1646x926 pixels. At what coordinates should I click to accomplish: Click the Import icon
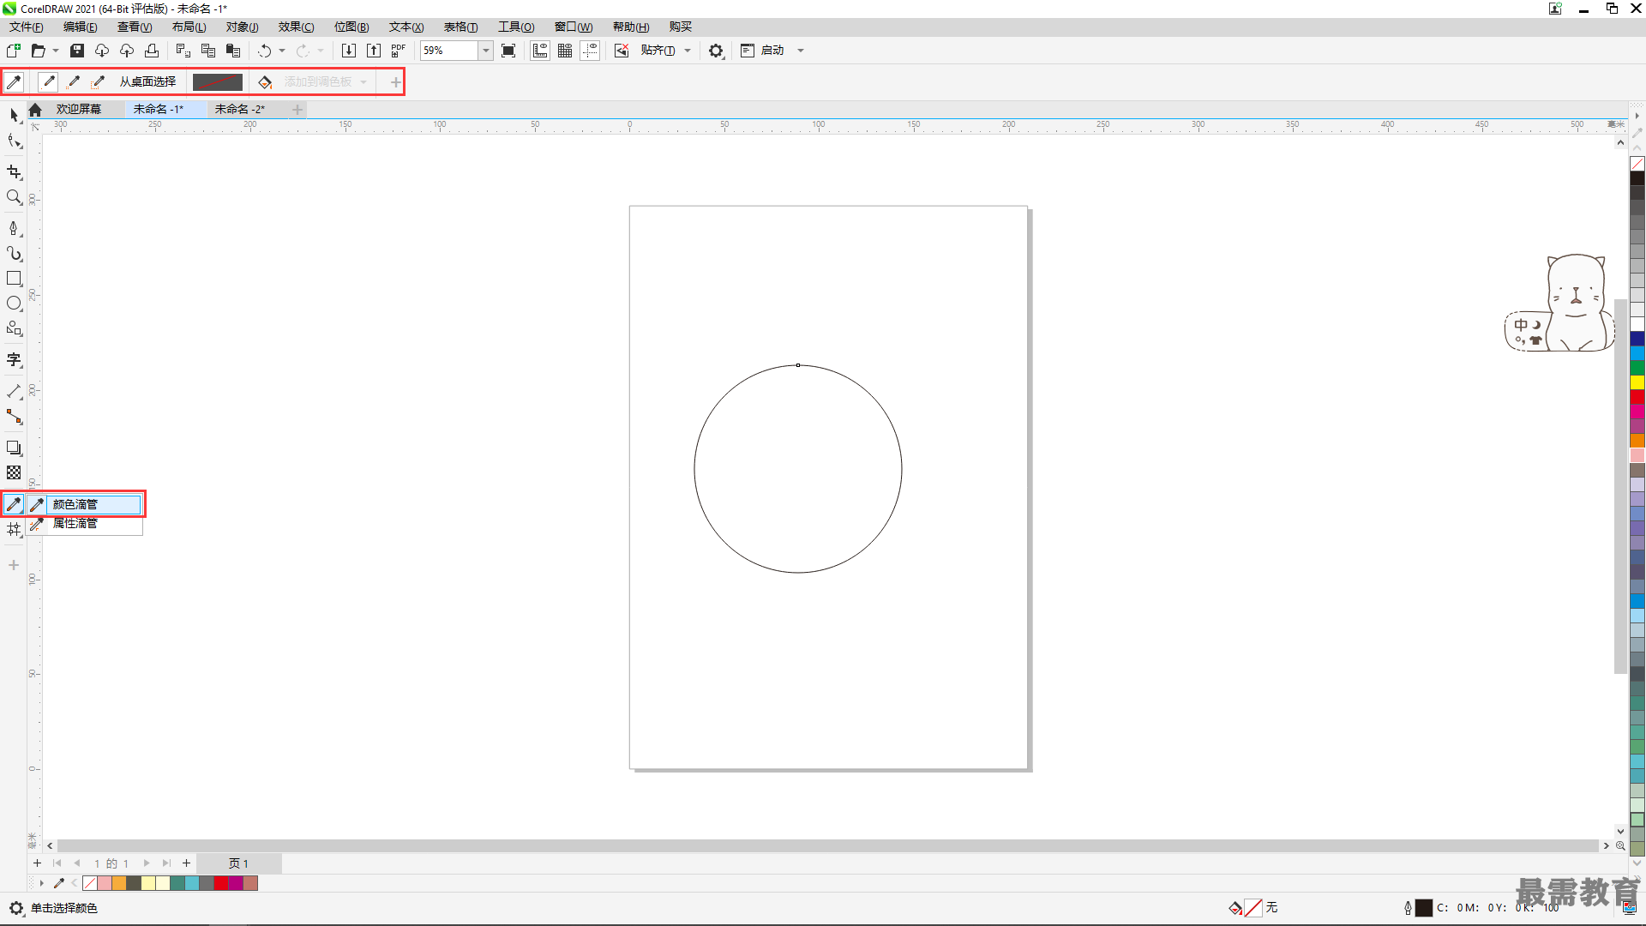(349, 51)
